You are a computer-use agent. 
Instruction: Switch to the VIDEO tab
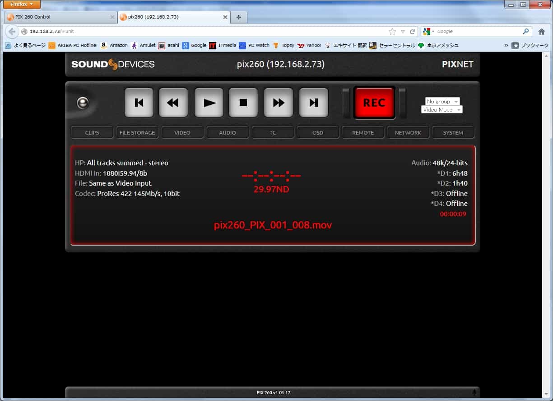(182, 133)
